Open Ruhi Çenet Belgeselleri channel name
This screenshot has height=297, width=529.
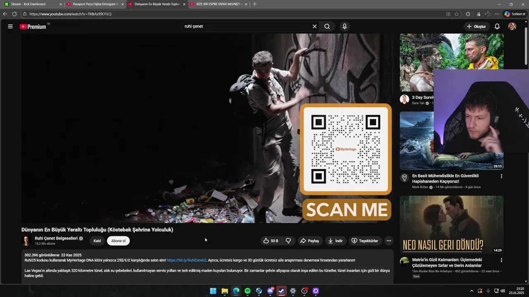[56, 238]
